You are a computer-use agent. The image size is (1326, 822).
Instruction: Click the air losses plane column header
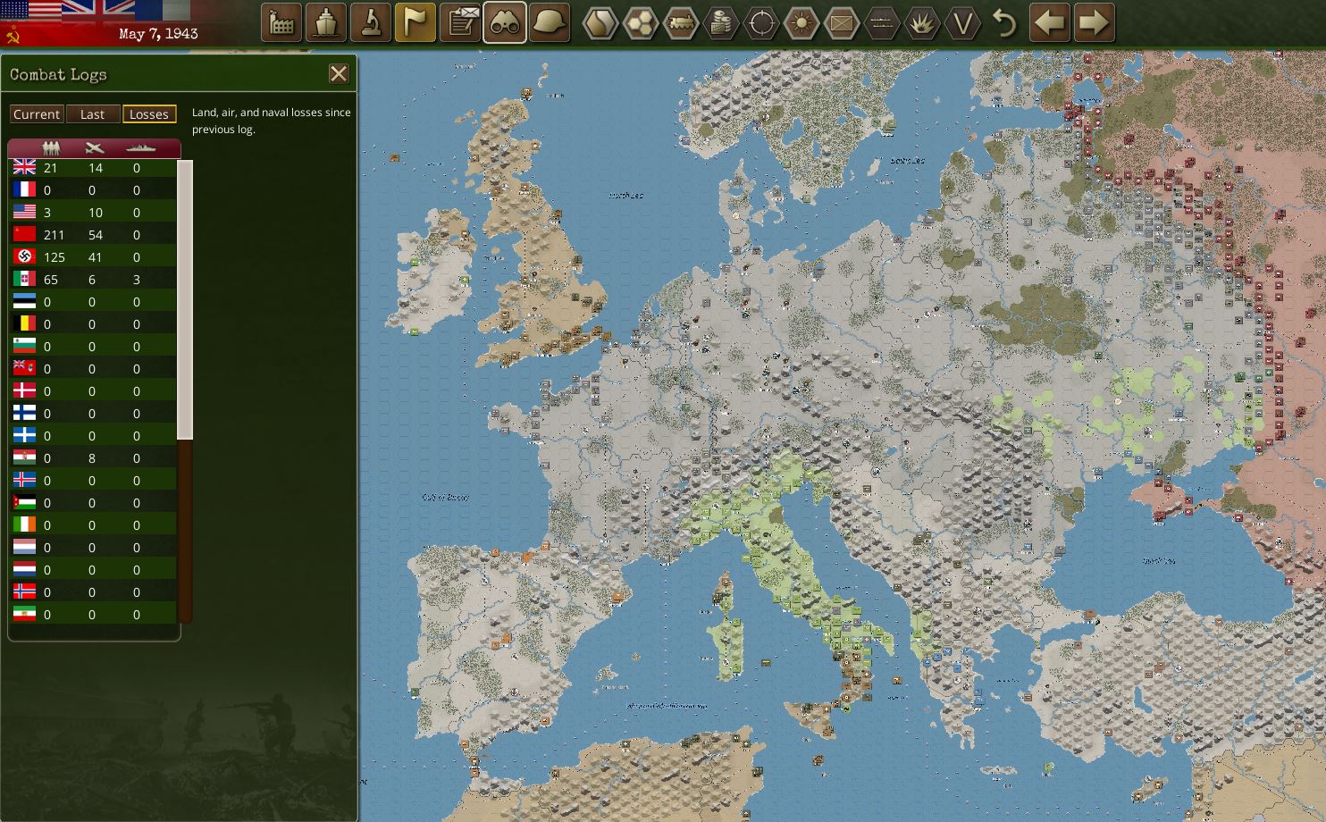coord(94,148)
